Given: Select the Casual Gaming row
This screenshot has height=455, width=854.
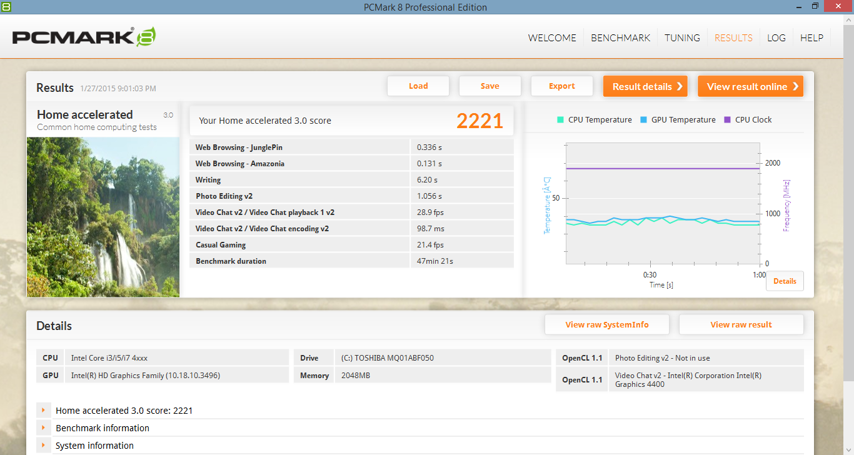Looking at the screenshot, I should tap(351, 245).
